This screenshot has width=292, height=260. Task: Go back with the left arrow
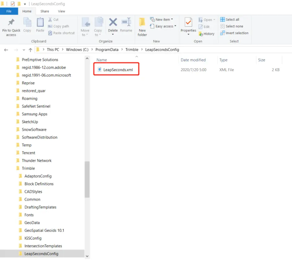click(x=6, y=50)
